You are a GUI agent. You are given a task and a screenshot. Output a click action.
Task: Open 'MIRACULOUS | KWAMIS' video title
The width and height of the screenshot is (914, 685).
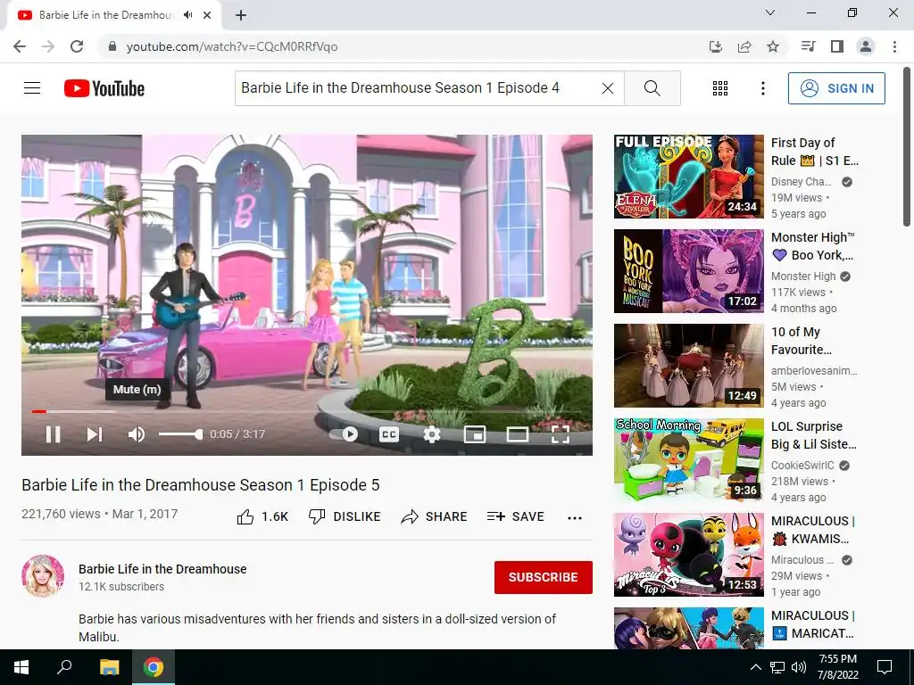pos(812,530)
